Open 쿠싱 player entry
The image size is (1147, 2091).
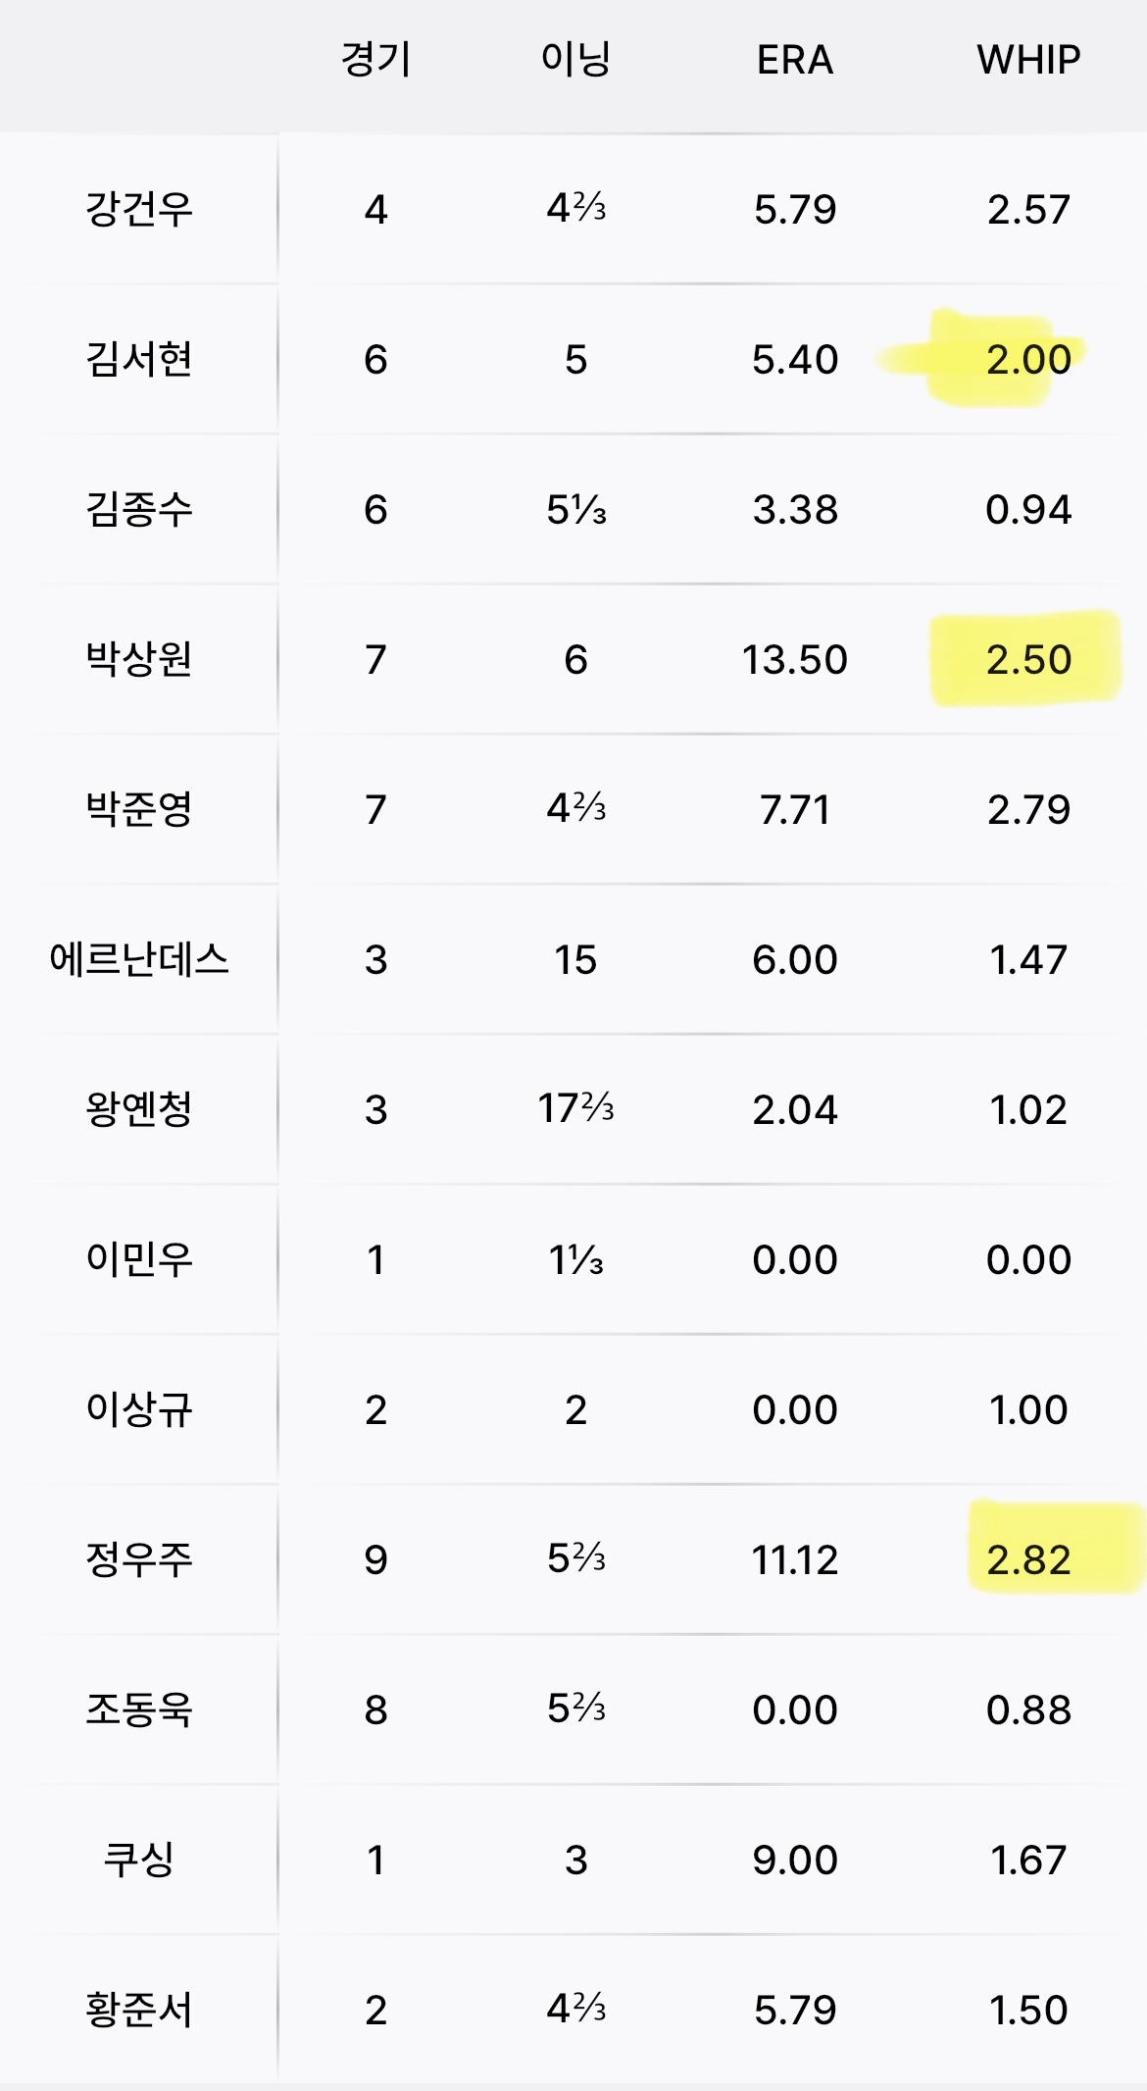(x=139, y=1860)
